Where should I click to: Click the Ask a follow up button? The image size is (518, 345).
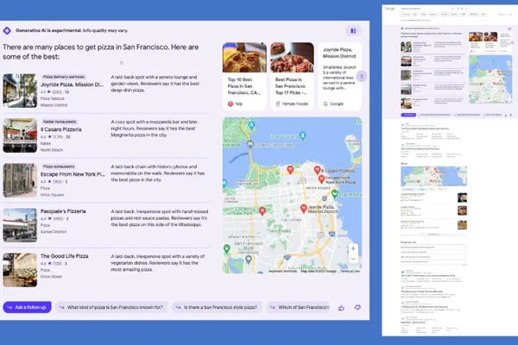pyautogui.click(x=27, y=307)
